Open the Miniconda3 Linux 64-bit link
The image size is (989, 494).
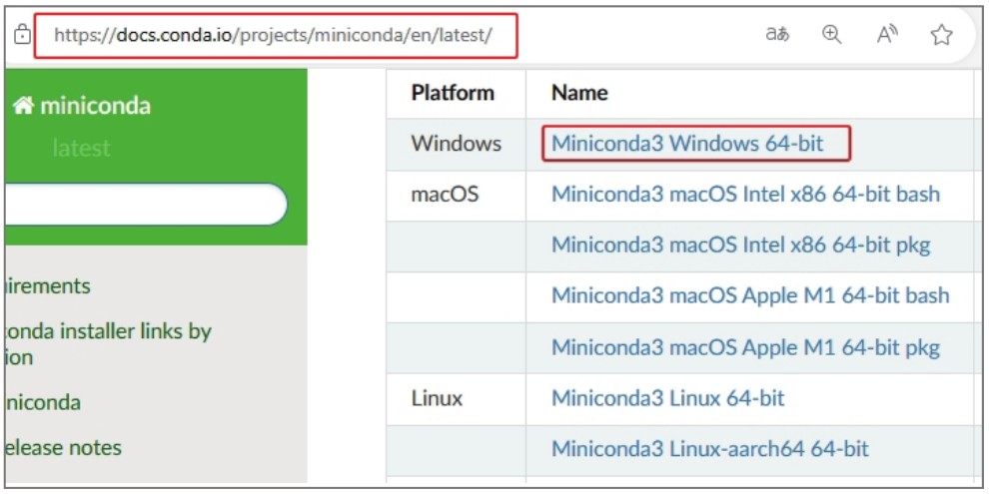668,398
